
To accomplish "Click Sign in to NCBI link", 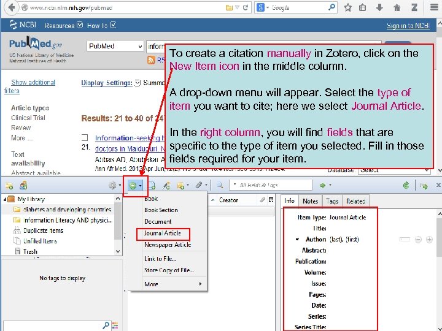I will 408,26.
